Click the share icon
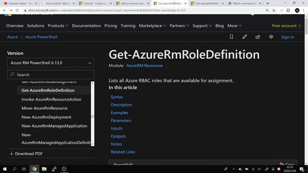308x173 pixels. click(258, 37)
